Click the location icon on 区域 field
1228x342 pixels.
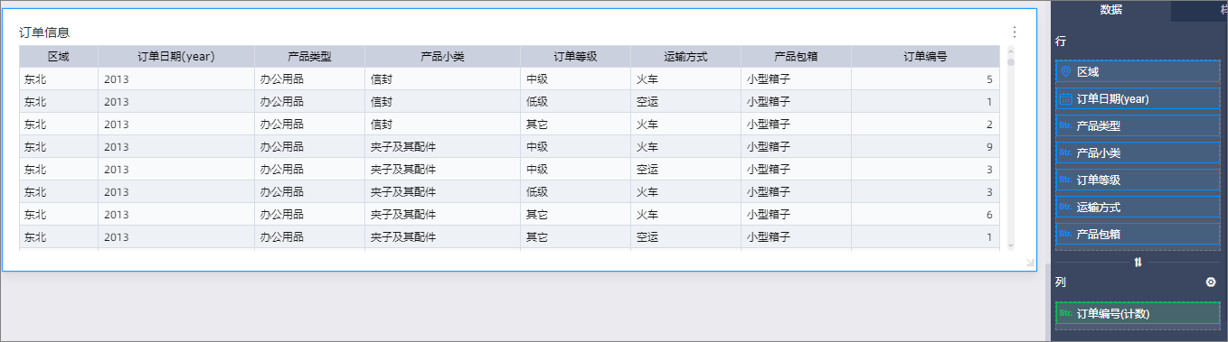[x=1065, y=71]
